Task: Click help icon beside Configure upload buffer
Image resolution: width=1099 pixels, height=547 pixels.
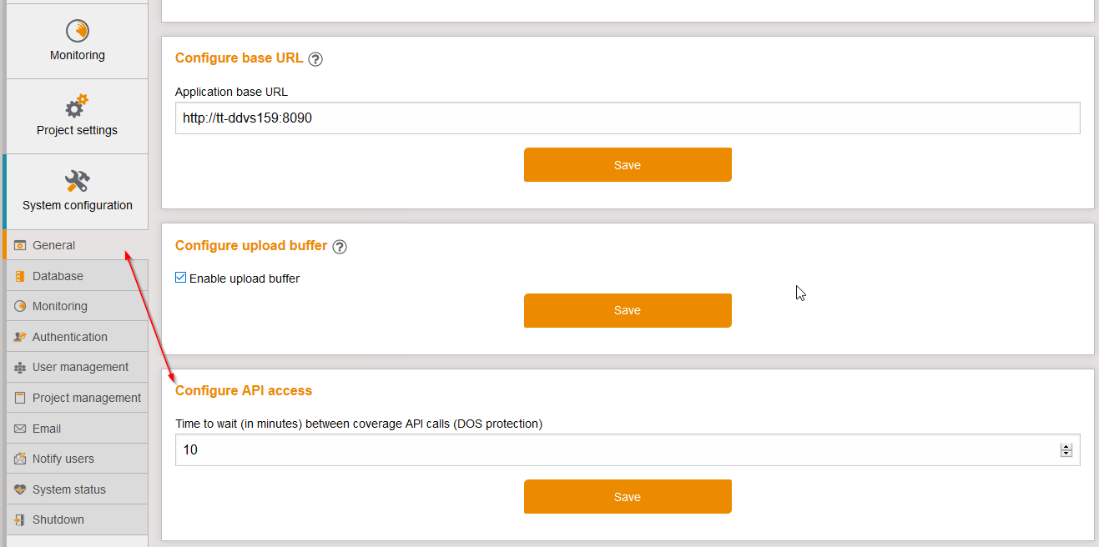Action: pyautogui.click(x=340, y=246)
